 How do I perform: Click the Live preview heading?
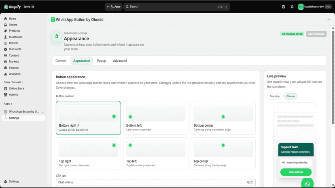(277, 76)
